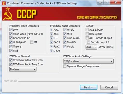Uncheck the MP1/2 audio decoder
Image resolution: width=123 pixels, height=94 pixels.
coord(65,30)
